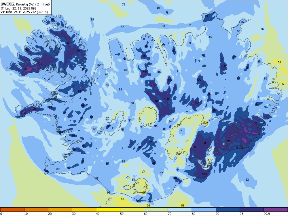Screen dimensions: 288x216
Task: Click the '60' label on the color scale
Action: (x=146, y=214)
